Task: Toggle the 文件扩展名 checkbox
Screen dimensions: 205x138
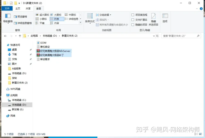Action: 133,20
